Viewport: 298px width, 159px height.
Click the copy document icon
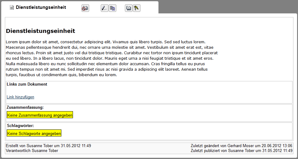pyautogui.click(x=112, y=8)
